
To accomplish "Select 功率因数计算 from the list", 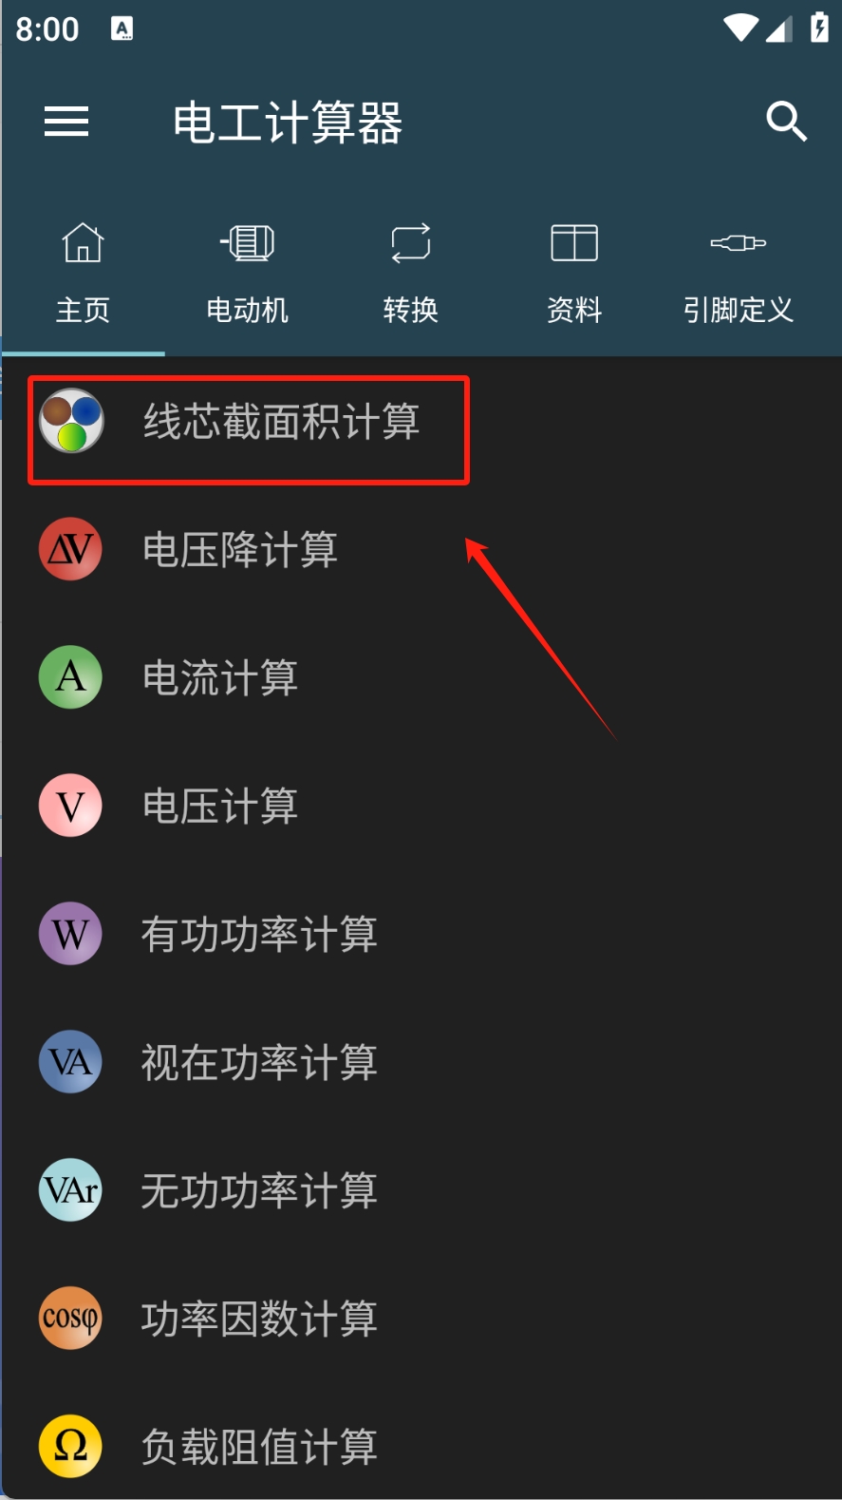I will (x=421, y=1319).
